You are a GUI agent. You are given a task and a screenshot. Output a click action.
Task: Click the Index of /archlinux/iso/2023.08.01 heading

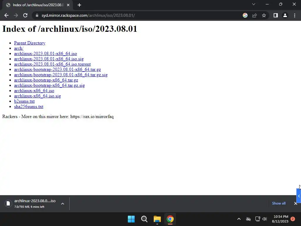pyautogui.click(x=70, y=29)
